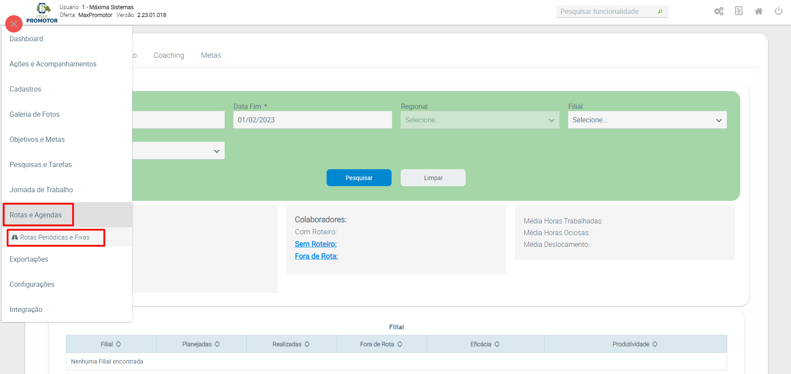The width and height of the screenshot is (791, 374).
Task: Click the search magnifier icon
Action: [x=660, y=12]
